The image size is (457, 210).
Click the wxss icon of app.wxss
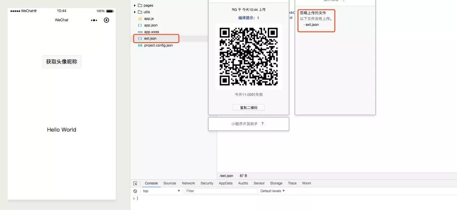tap(140, 32)
